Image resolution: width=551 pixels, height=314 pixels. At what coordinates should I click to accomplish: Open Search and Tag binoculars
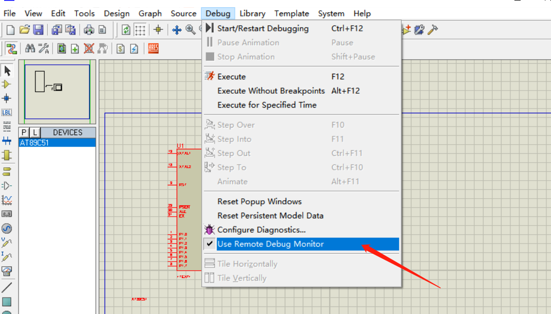(x=30, y=48)
